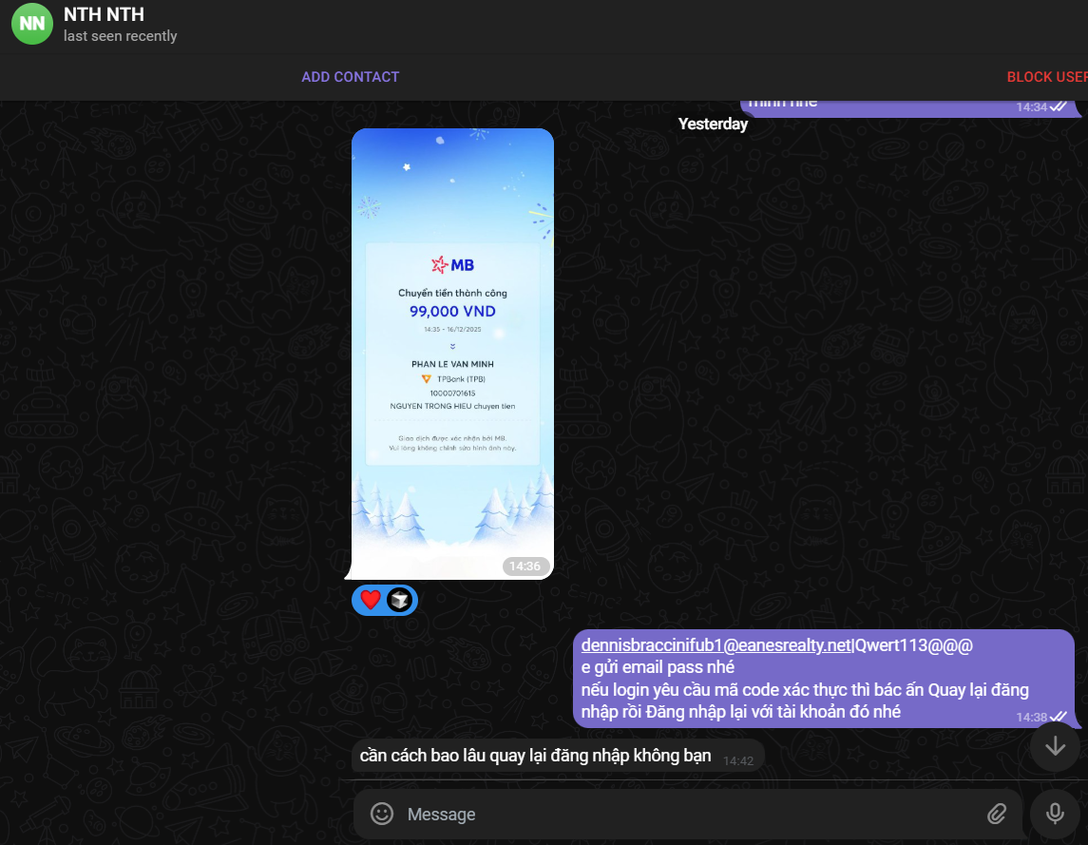This screenshot has height=845, width=1088.
Task: Open the emoji picker smiley icon
Action: [x=382, y=813]
